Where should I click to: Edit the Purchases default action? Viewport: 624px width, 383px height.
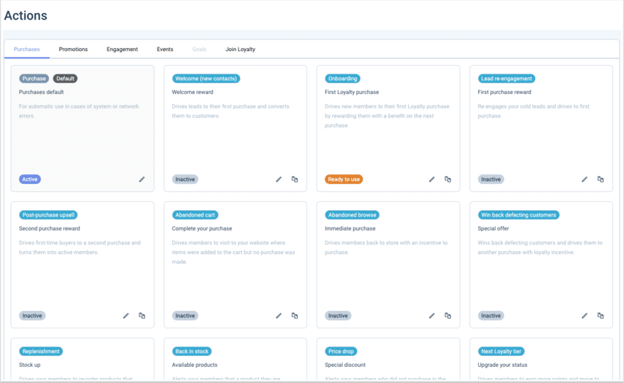click(142, 179)
